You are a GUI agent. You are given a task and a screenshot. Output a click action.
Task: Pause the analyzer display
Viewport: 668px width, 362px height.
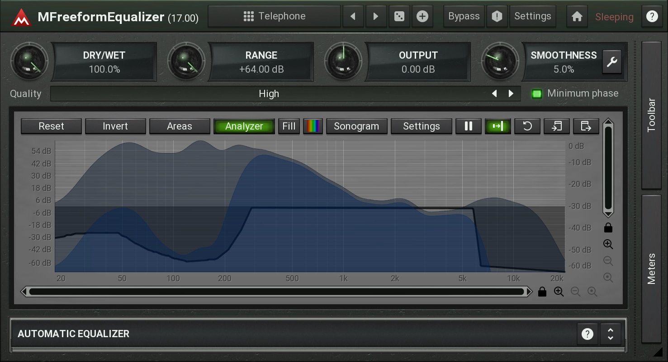pos(468,126)
